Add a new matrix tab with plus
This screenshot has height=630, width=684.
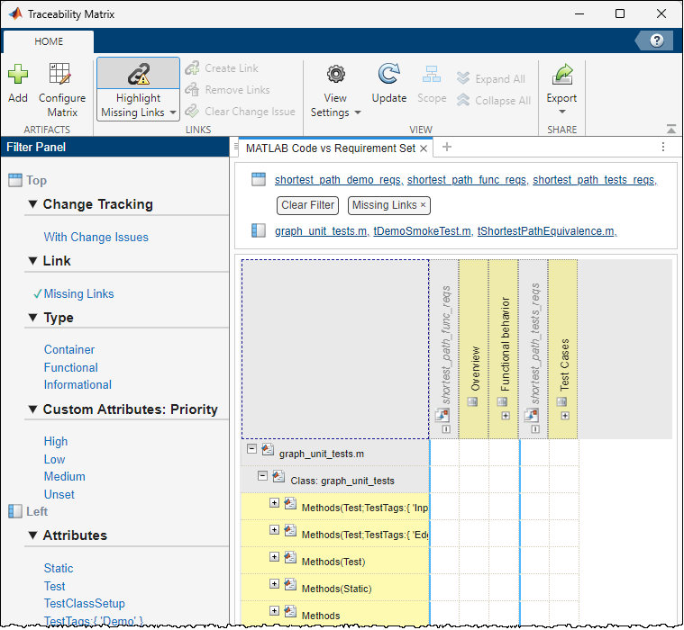[x=447, y=148]
